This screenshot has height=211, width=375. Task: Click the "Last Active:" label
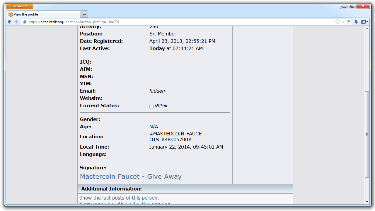95,48
